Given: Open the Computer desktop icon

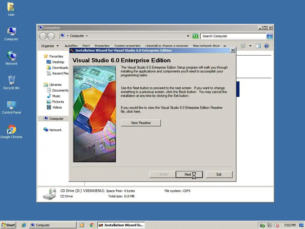Looking at the screenshot, I should pos(11,34).
